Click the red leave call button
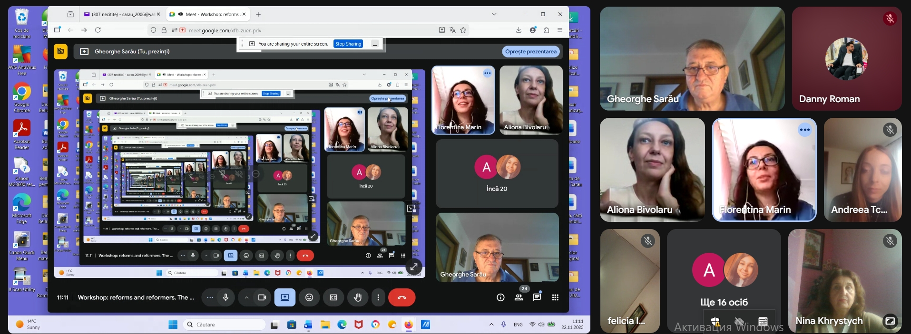Viewport: 911px width, 334px height. pos(402,297)
